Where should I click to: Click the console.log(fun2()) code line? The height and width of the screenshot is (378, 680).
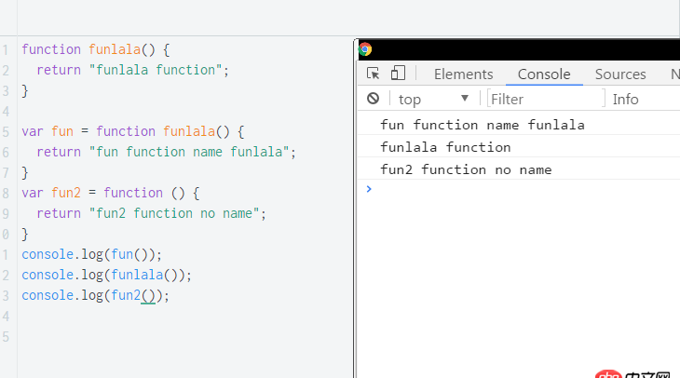click(x=96, y=295)
